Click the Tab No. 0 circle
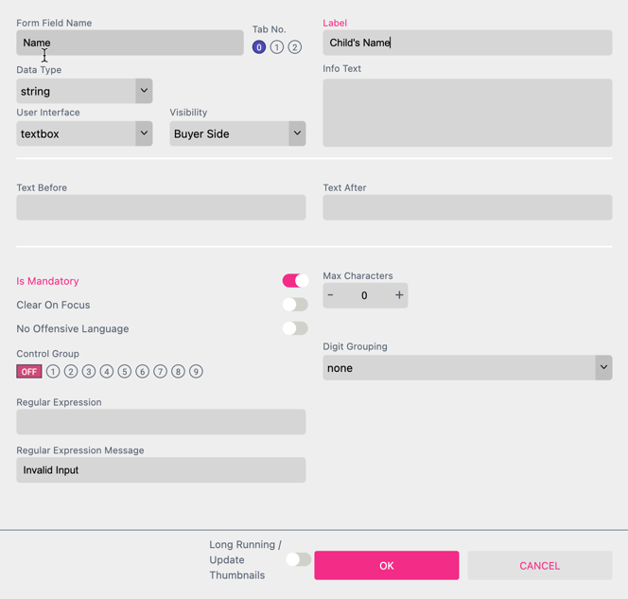628x599 pixels. (x=258, y=47)
